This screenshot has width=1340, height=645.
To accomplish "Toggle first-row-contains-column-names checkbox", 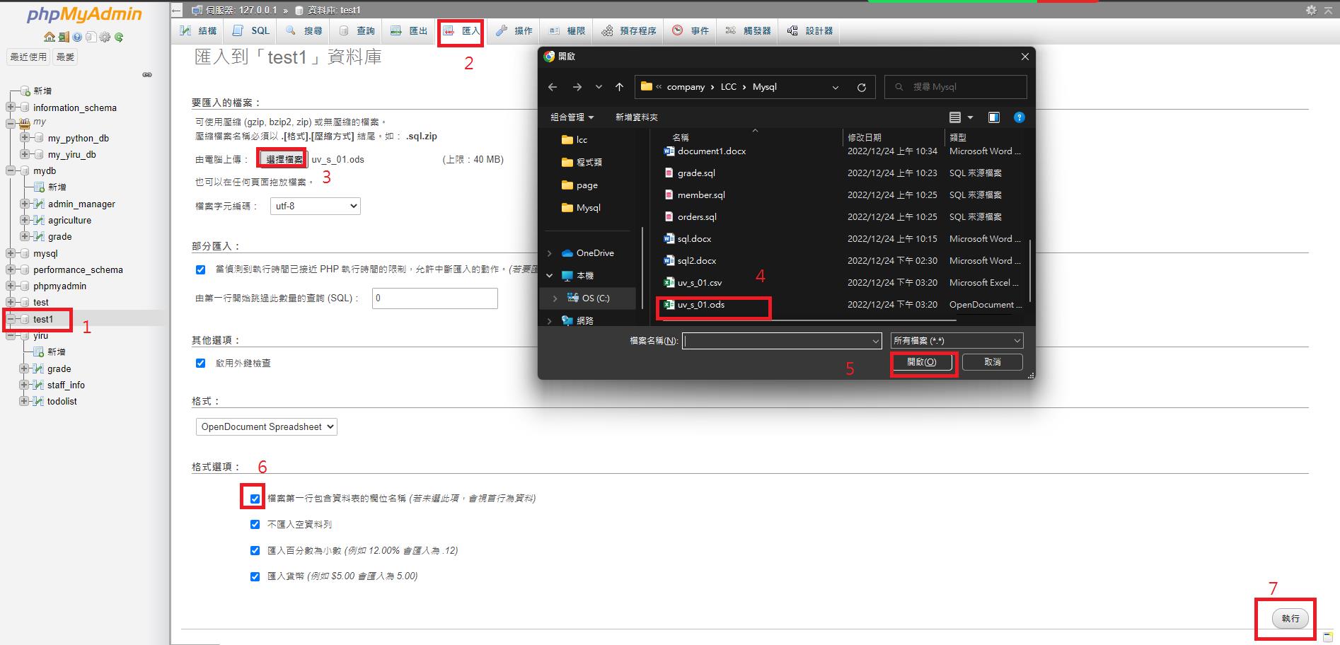I will pos(255,499).
